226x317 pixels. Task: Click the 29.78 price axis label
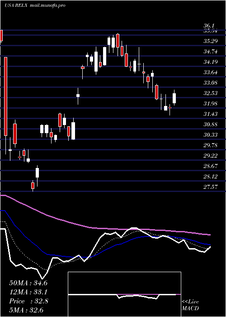tap(211, 145)
